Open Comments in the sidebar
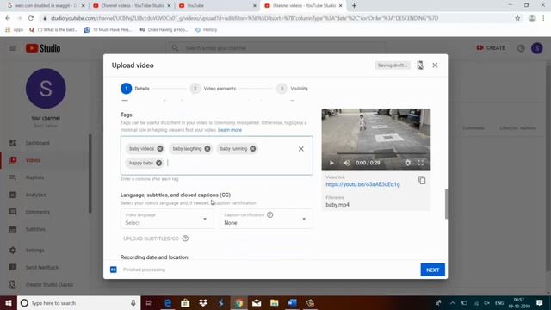 46,212
